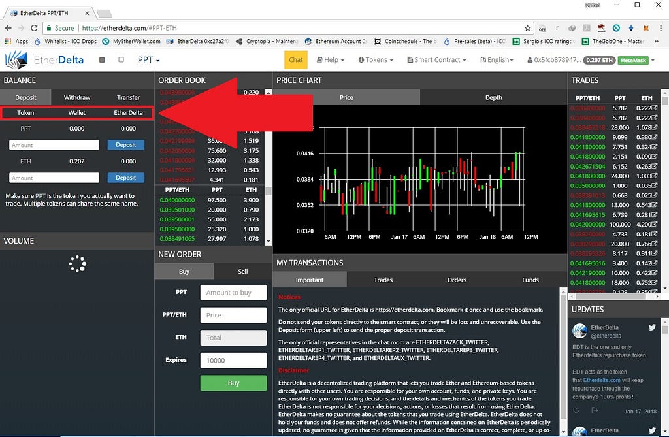Select sell order at 0.041695507
This screenshot has width=669, height=437.
(x=209, y=180)
